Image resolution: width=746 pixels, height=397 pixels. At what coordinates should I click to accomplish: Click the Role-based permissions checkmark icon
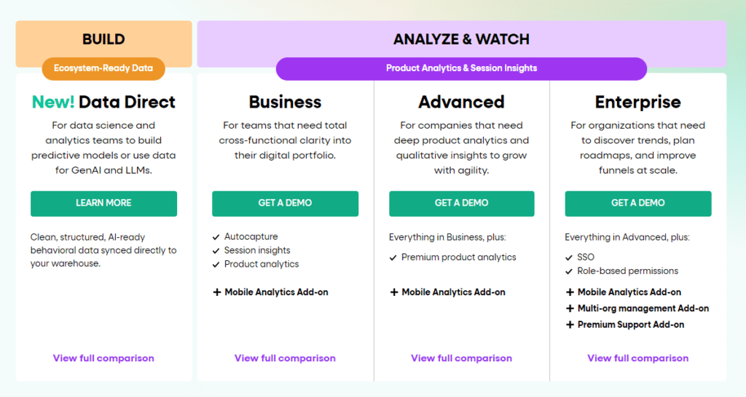(570, 271)
